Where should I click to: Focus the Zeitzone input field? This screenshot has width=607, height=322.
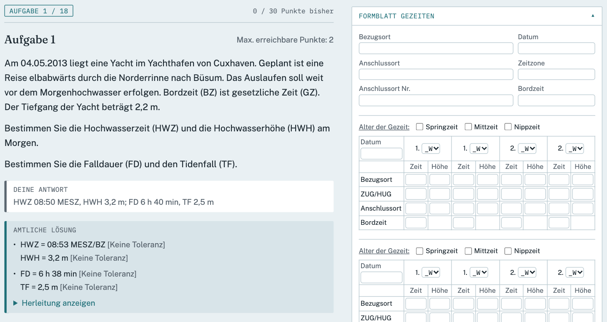[x=557, y=74]
